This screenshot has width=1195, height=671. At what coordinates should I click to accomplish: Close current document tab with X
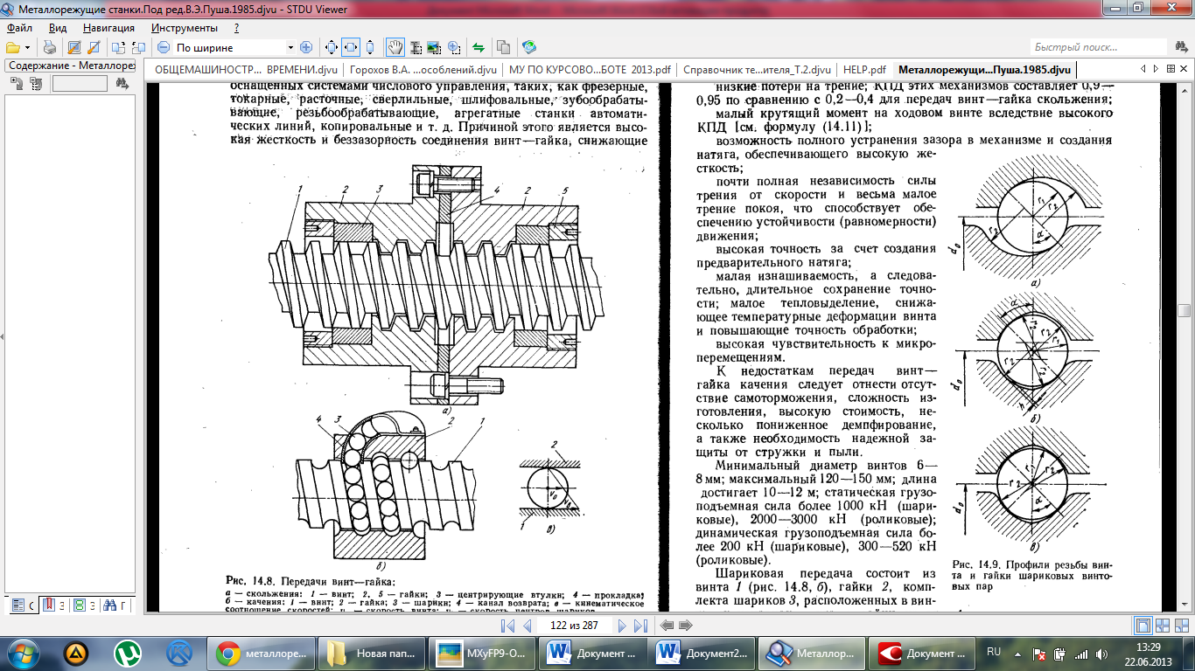(x=1182, y=69)
